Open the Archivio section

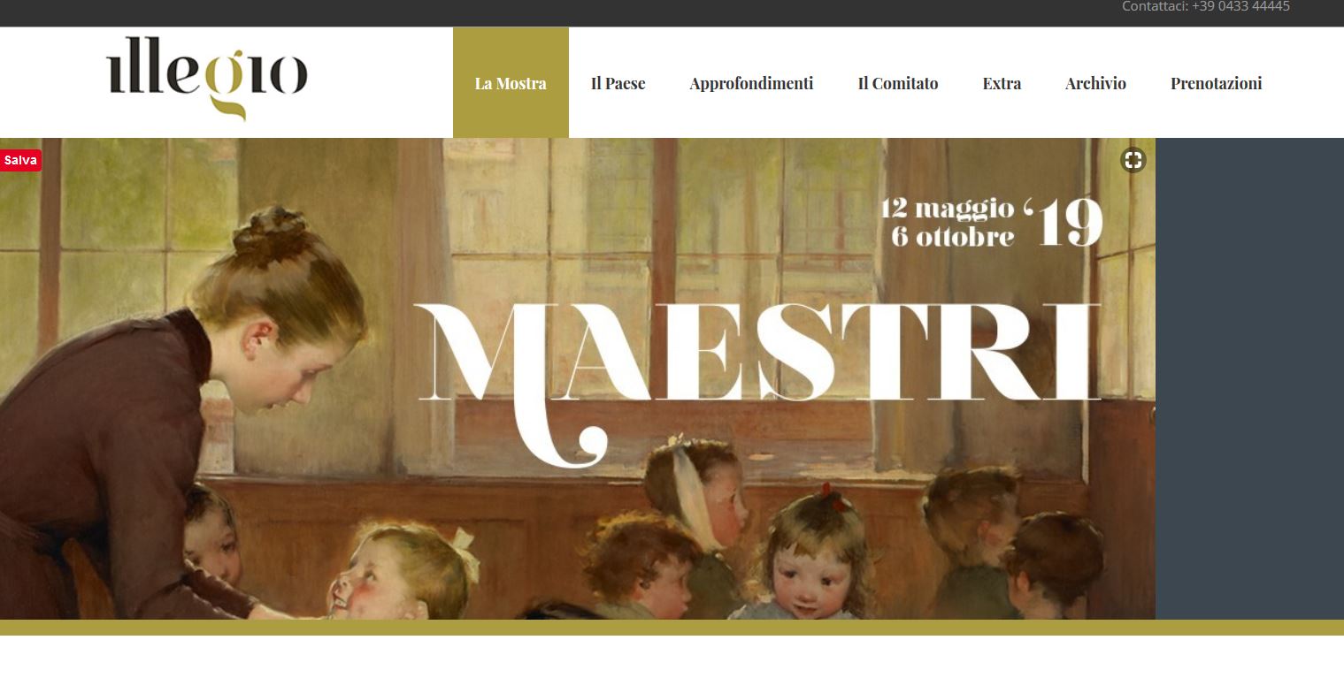(1095, 83)
